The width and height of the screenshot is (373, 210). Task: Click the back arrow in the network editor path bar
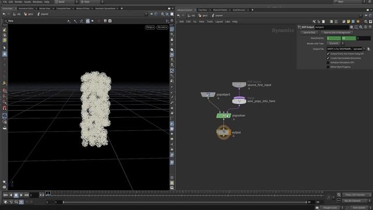pyautogui.click(x=178, y=16)
